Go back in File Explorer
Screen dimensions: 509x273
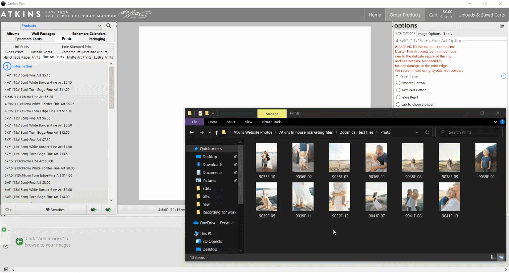(191, 132)
